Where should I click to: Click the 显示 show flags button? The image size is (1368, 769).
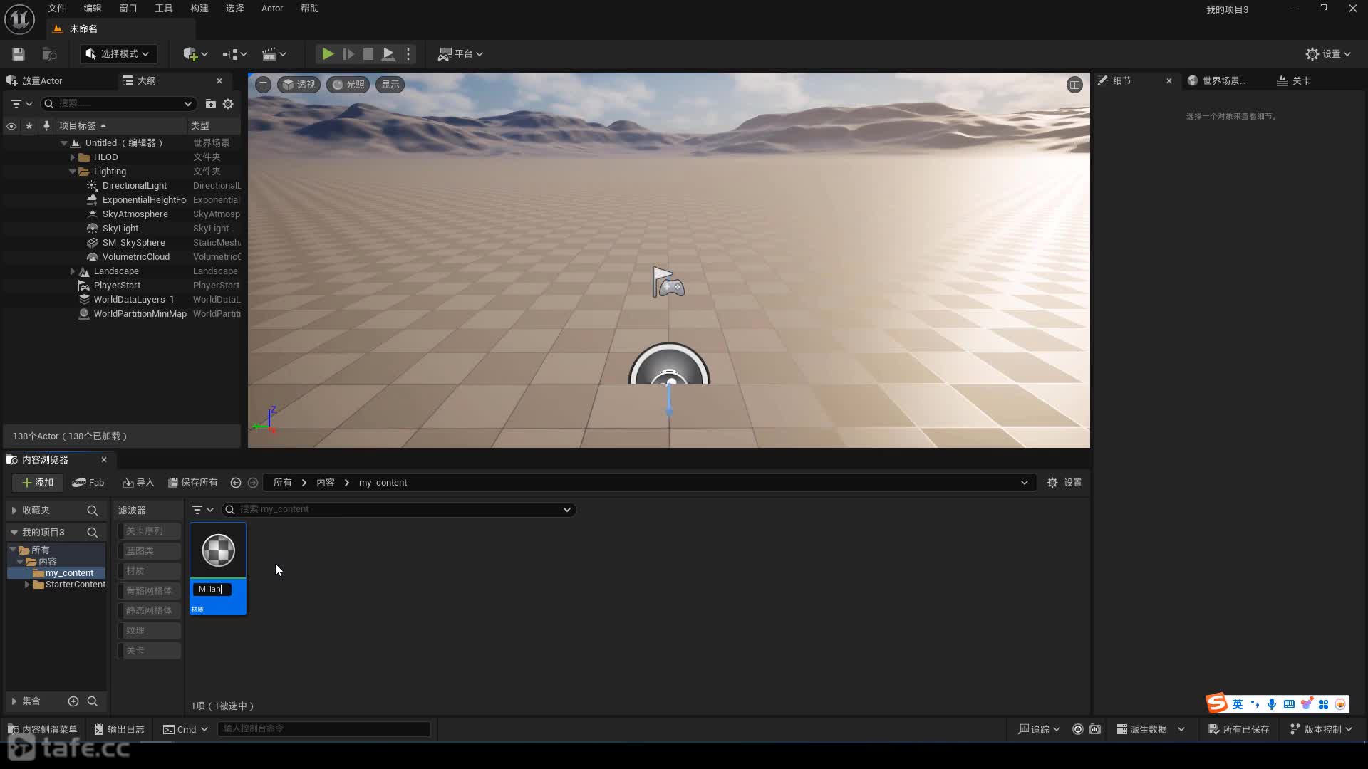point(390,85)
